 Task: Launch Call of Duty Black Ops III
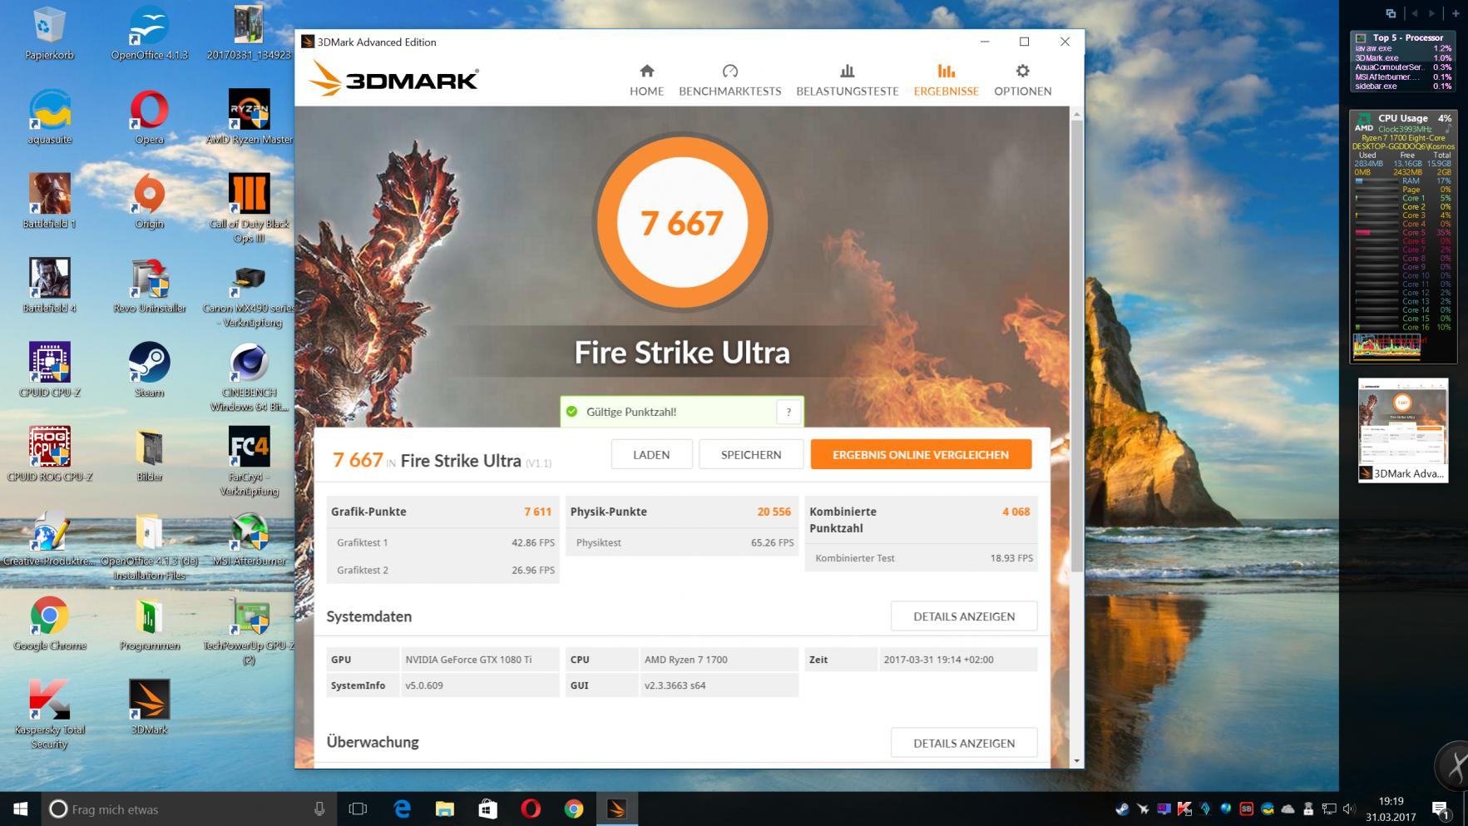250,208
